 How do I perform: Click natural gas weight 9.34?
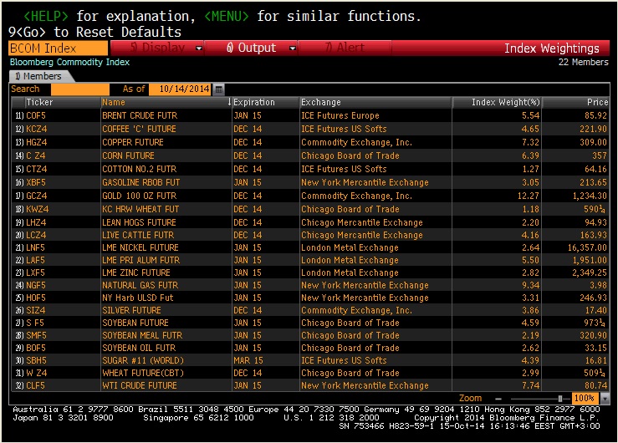pos(530,286)
